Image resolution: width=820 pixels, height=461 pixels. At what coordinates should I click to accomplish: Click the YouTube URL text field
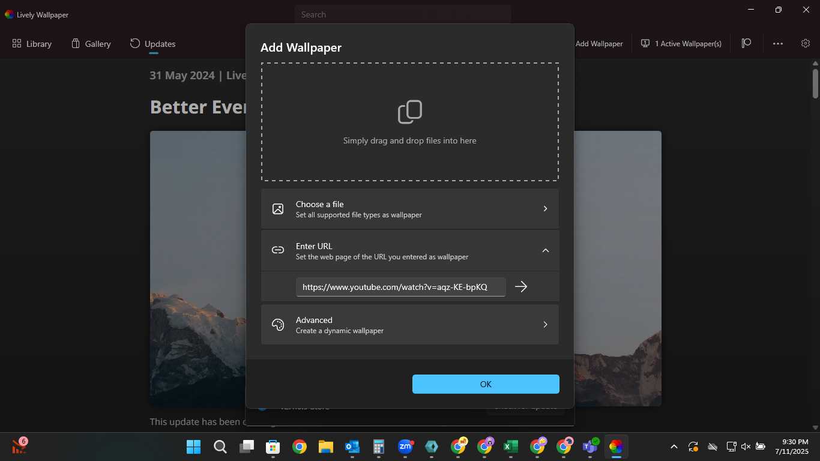click(x=400, y=287)
